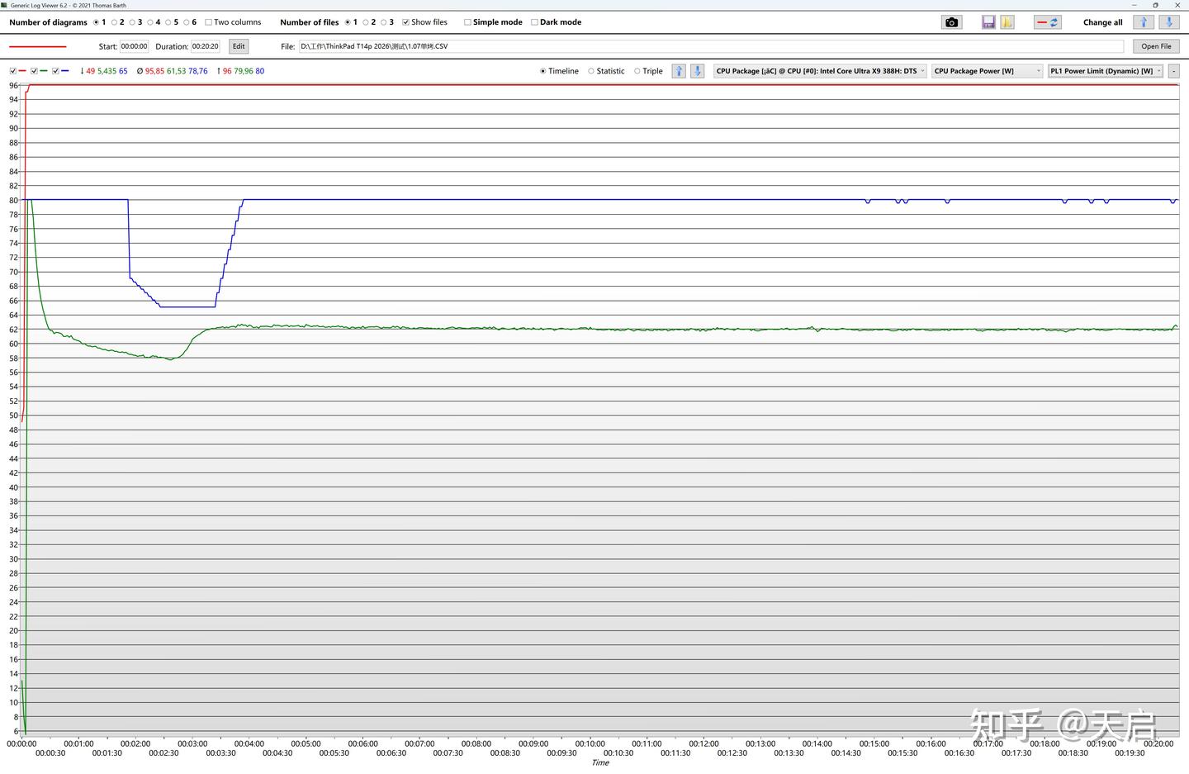
Task: Select 4 diagrams radio button
Action: pyautogui.click(x=150, y=22)
